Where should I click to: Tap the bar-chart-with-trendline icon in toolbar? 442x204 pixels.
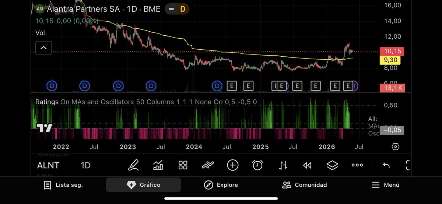158,165
